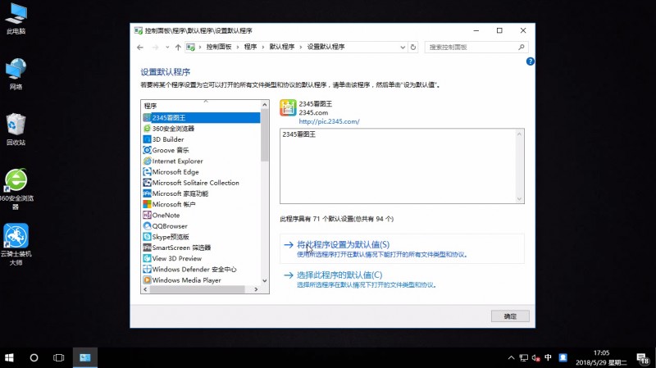Click 默认程序 in the address breadcrumb
Image resolution: width=656 pixels, height=368 pixels.
[x=281, y=47]
